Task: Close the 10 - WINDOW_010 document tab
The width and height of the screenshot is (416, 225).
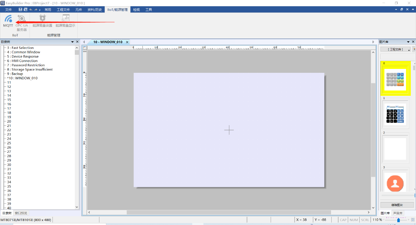Action: point(127,42)
